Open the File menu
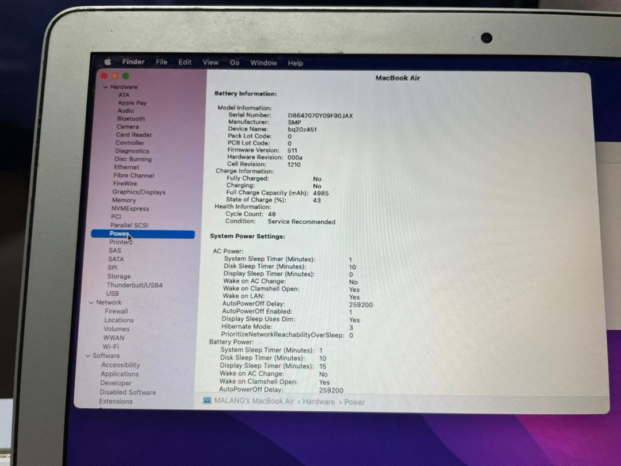Screen dimensions: 621x466 point(162,62)
